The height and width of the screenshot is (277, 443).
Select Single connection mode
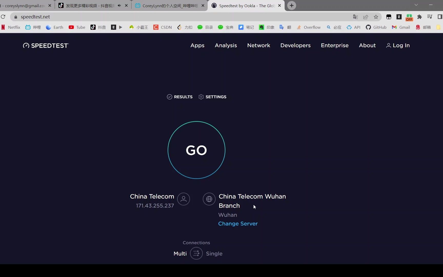point(214,254)
